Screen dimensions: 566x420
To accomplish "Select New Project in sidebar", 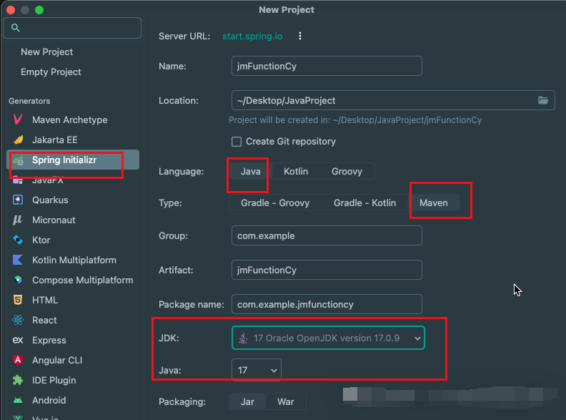I will pyautogui.click(x=47, y=52).
